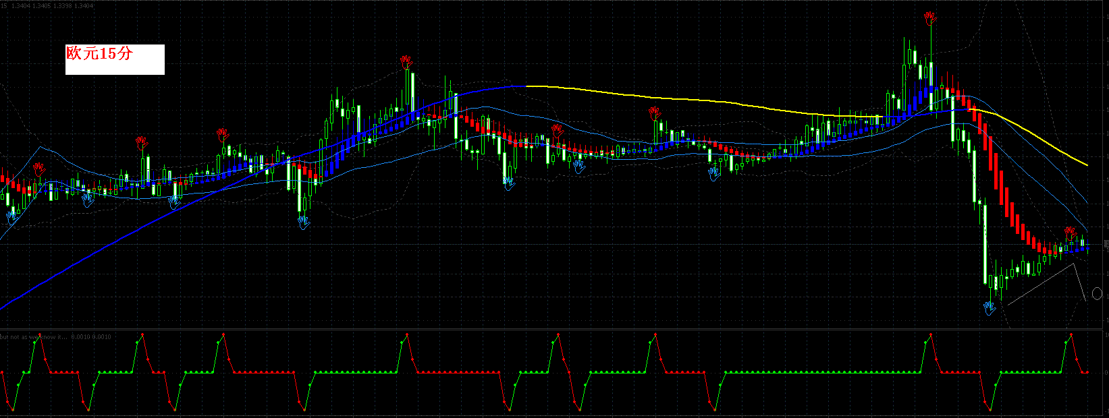This screenshot has height=418, width=1109.
Task: Click the leftmost red hand signal
Action: (40, 169)
